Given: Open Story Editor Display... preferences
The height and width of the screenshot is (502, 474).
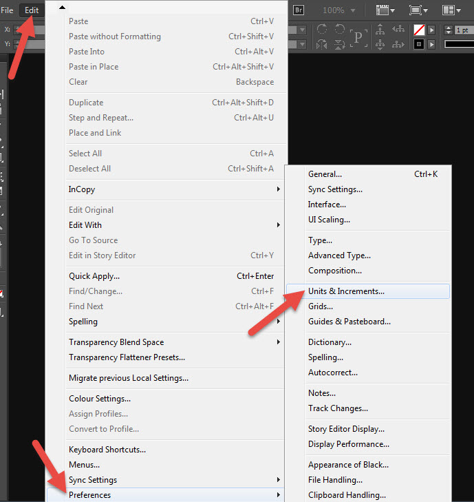Looking at the screenshot, I should point(368,429).
